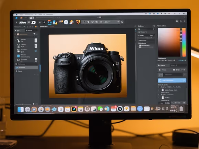Image resolution: width=199 pixels, height=149 pixels.
Task: Toggle the first layer thumbnail on the right
Action: click(x=36, y=40)
